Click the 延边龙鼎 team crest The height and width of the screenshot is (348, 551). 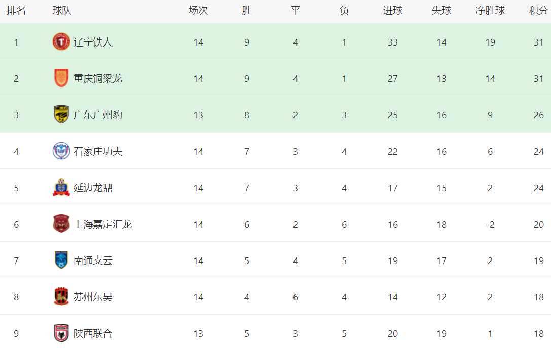(61, 188)
